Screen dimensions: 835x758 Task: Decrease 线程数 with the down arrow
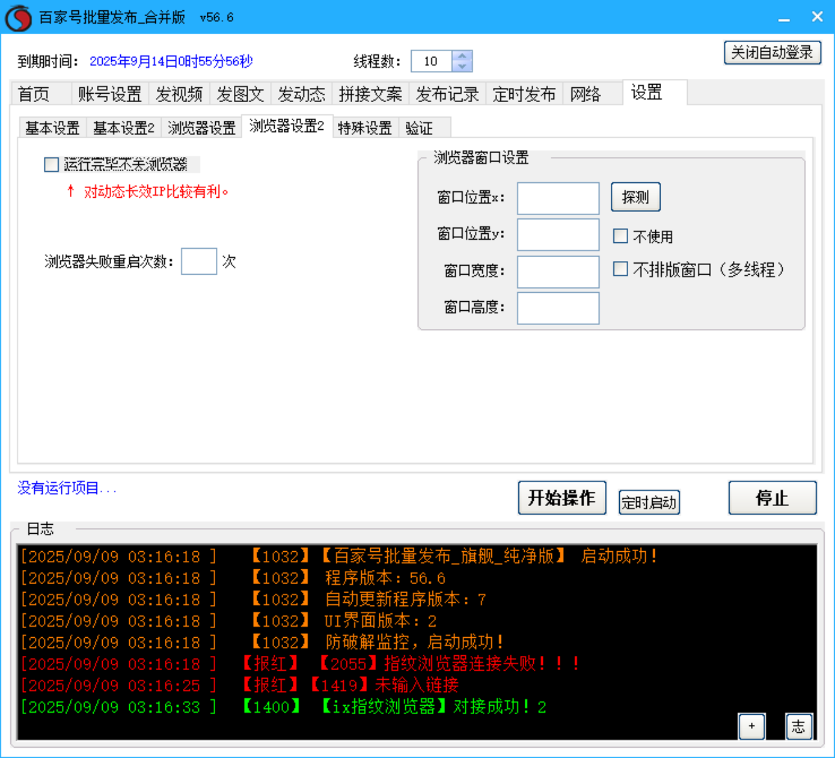pyautogui.click(x=462, y=66)
